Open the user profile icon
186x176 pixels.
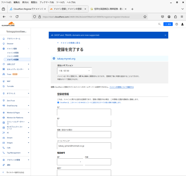[182, 24]
